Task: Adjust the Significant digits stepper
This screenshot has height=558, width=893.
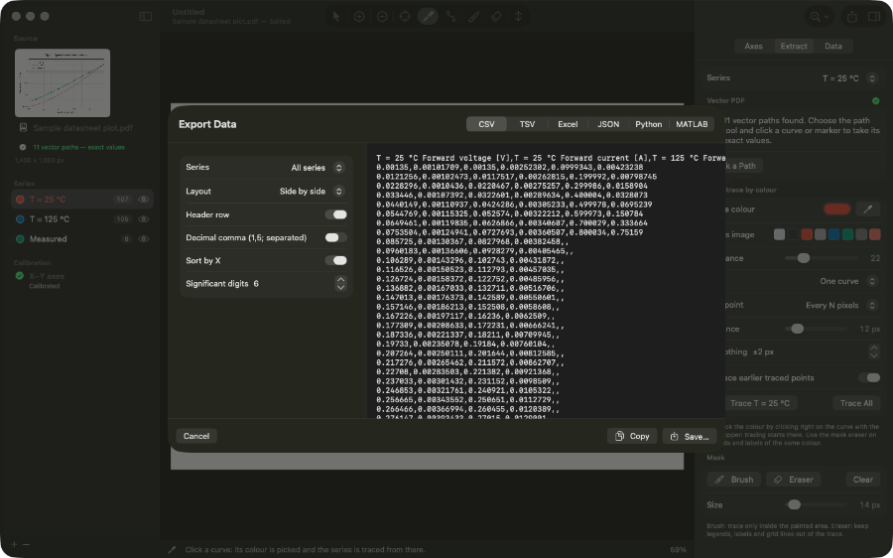Action: tap(340, 283)
